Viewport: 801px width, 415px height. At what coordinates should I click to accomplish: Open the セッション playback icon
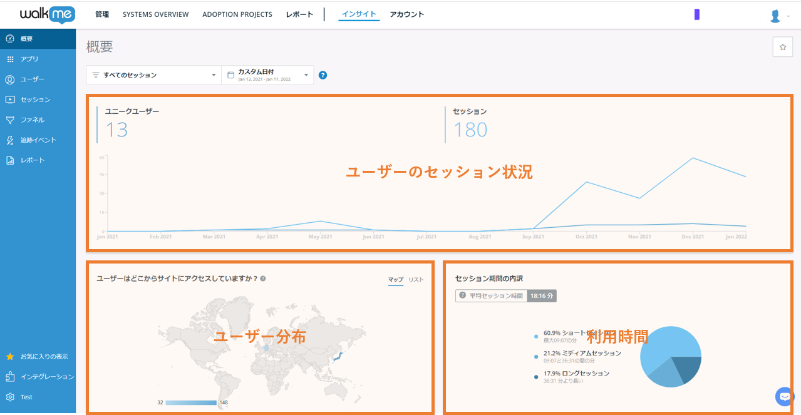coord(10,100)
